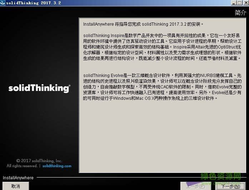249x190 pixels.
Task: Click the solidThinking logo on the left
Action: (x=39, y=88)
